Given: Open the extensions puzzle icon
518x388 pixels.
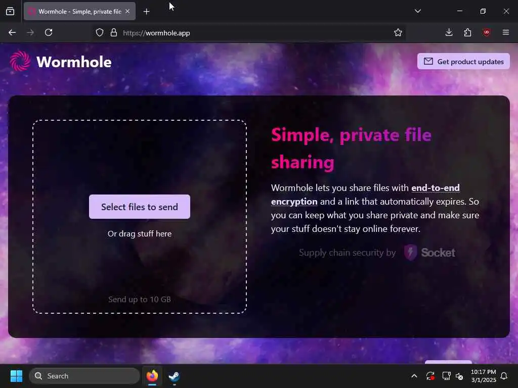Looking at the screenshot, I should coord(467,33).
